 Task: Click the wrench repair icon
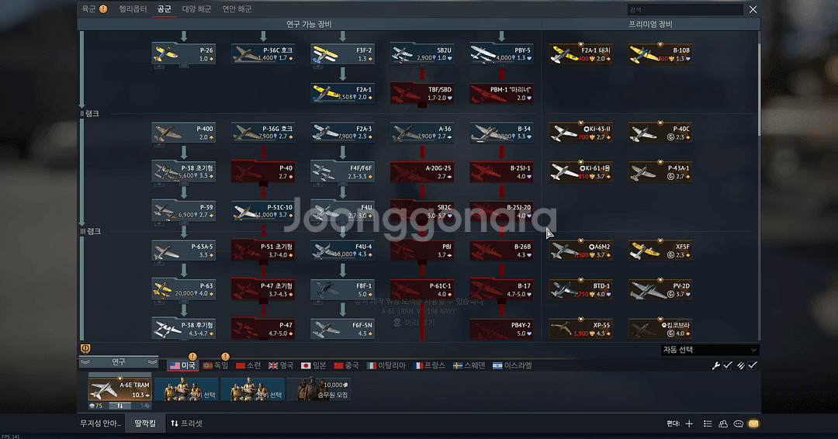click(715, 365)
